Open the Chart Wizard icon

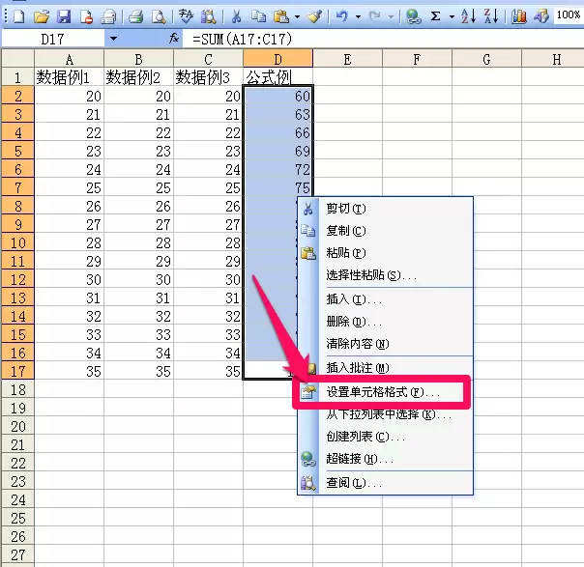(x=519, y=15)
